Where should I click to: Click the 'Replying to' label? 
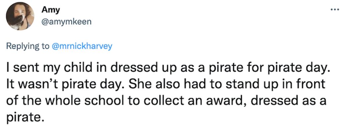pos(28,46)
